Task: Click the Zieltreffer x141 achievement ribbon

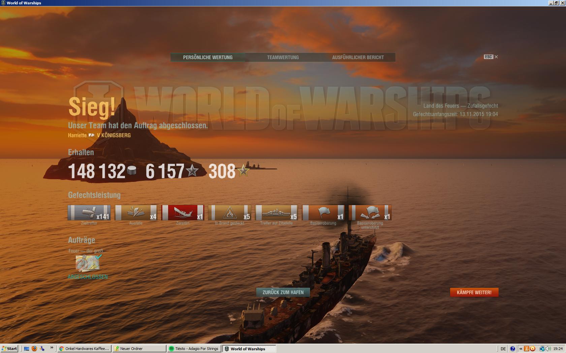Action: pos(89,212)
